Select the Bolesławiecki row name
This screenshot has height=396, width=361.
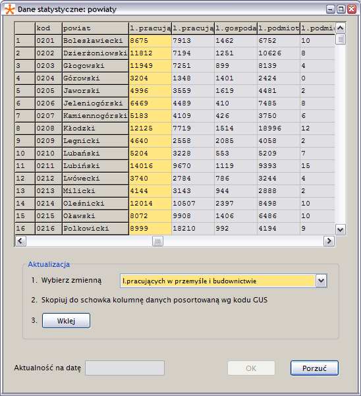tap(96, 41)
